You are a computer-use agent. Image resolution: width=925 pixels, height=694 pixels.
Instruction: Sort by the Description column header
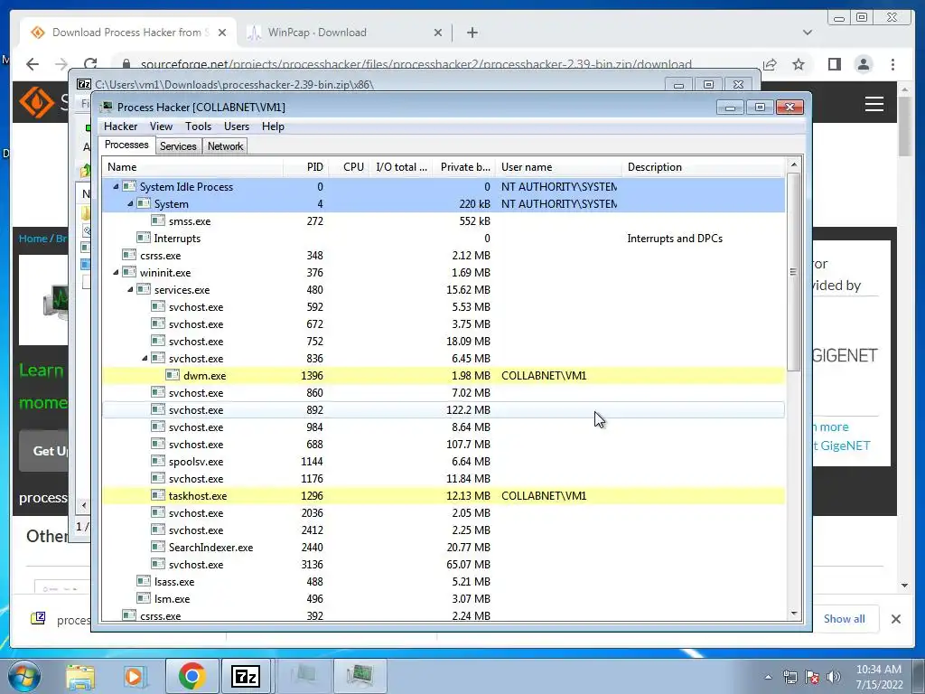[704, 167]
